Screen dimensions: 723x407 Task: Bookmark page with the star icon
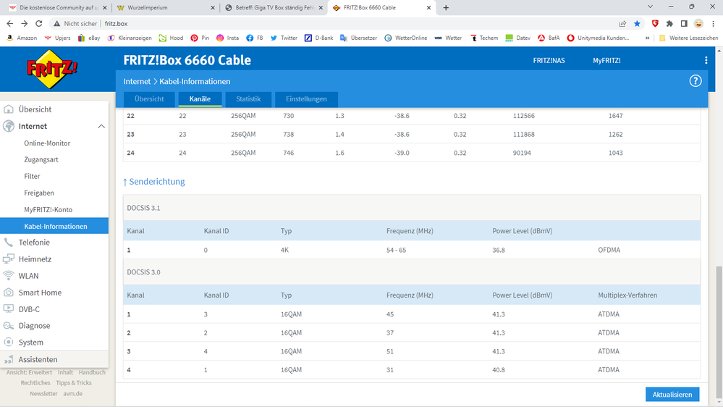(x=637, y=23)
